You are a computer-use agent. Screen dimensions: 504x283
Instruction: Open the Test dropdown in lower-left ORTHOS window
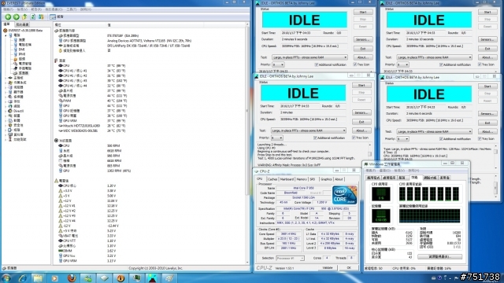point(309,130)
